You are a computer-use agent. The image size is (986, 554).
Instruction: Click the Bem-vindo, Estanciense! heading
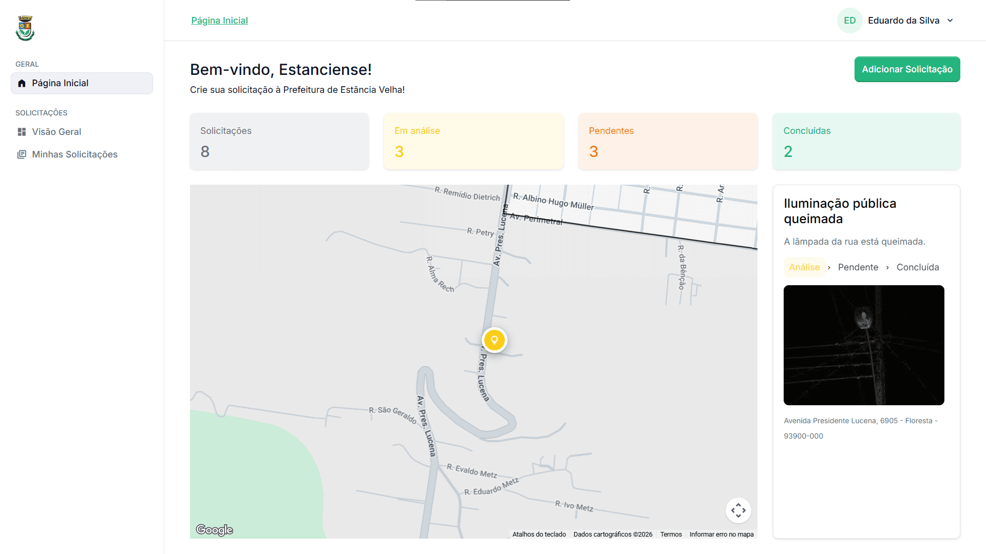click(x=281, y=69)
